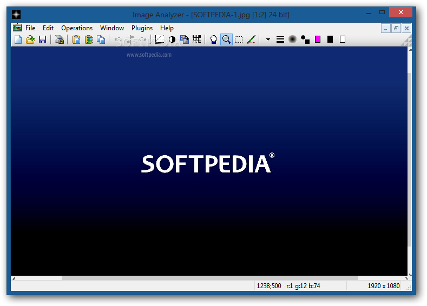This screenshot has width=427, height=306.
Task: Click the Image Analyzer star icon in the title bar
Action: (x=16, y=15)
